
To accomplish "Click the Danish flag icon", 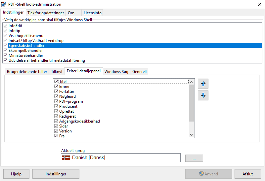I will click(66, 158).
